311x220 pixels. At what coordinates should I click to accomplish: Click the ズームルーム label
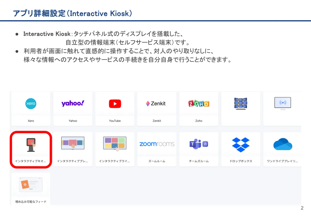click(x=157, y=161)
